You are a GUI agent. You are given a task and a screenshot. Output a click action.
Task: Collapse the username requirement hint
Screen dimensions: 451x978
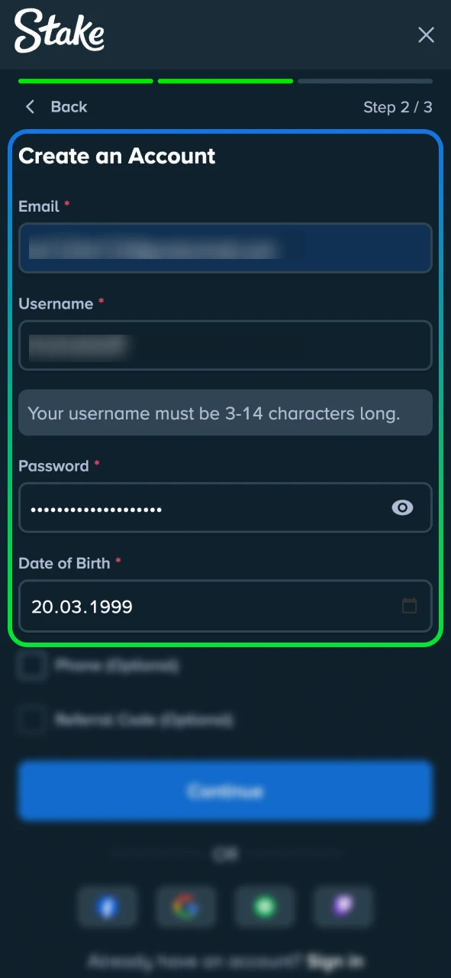[225, 413]
